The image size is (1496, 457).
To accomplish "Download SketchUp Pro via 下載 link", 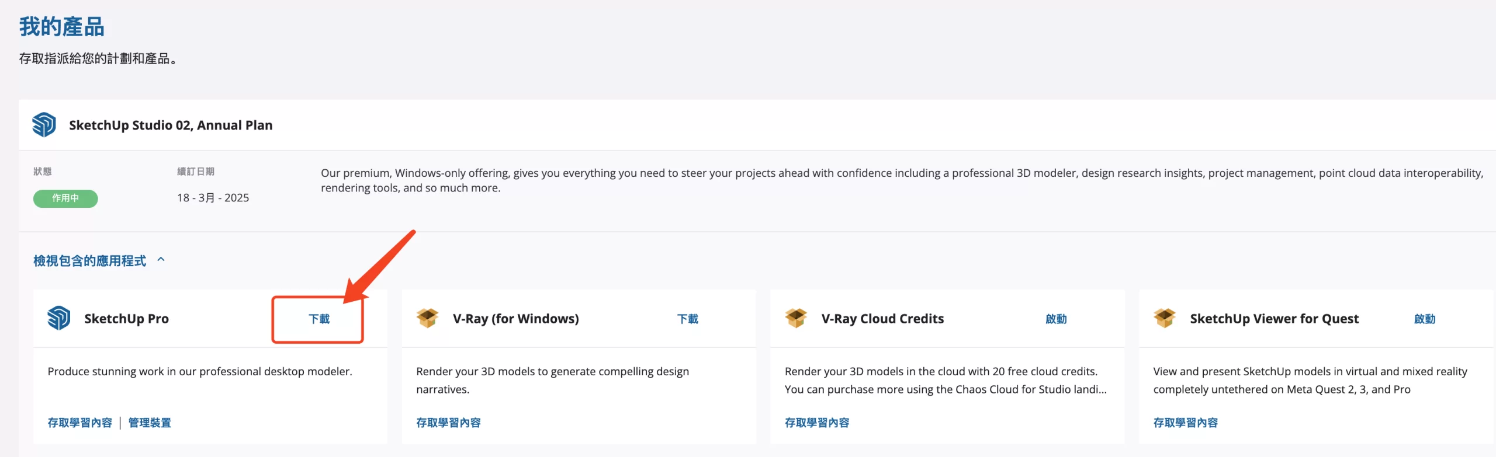I will (x=319, y=319).
